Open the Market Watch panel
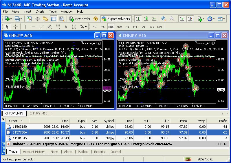The height and width of the screenshot is (163, 231). coord(29,19)
